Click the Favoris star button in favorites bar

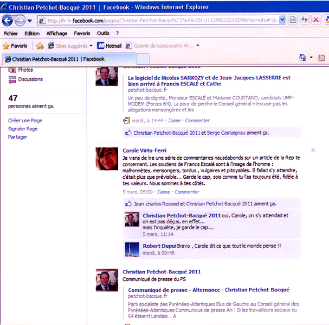point(15,46)
